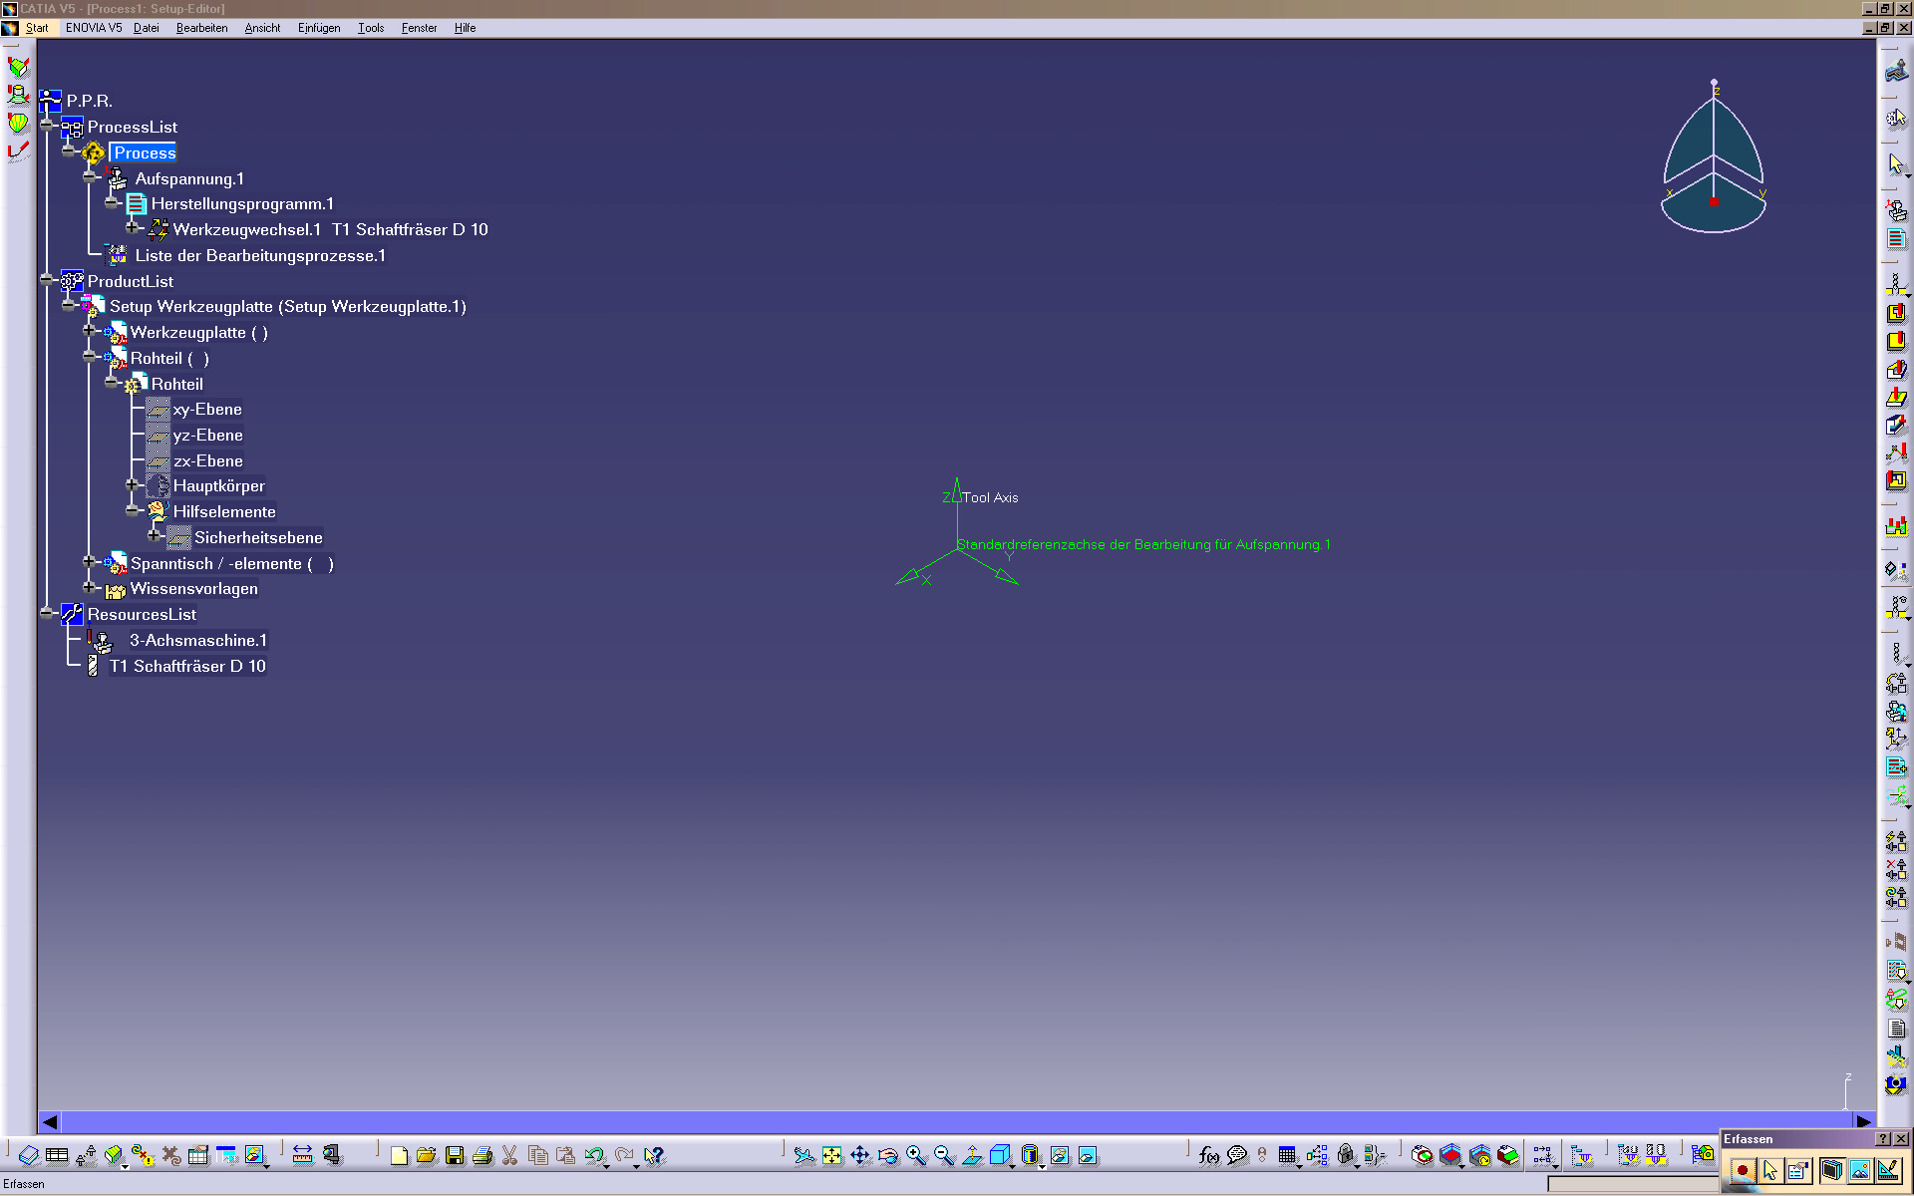Click the Erfassen toolbar help button
The image size is (1914, 1196).
pyautogui.click(x=1883, y=1138)
